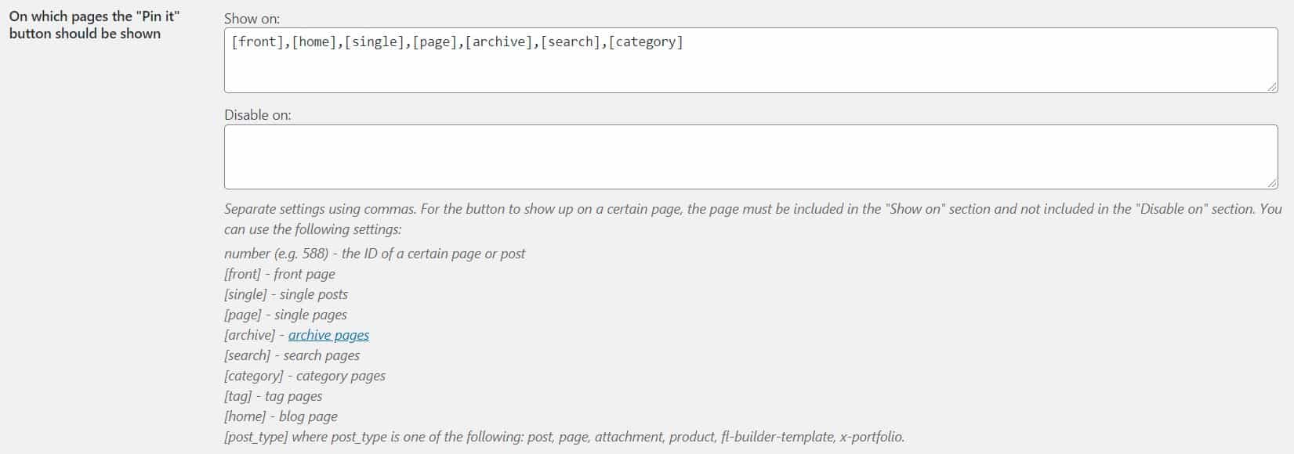Open the "archive pages" link

(x=328, y=335)
